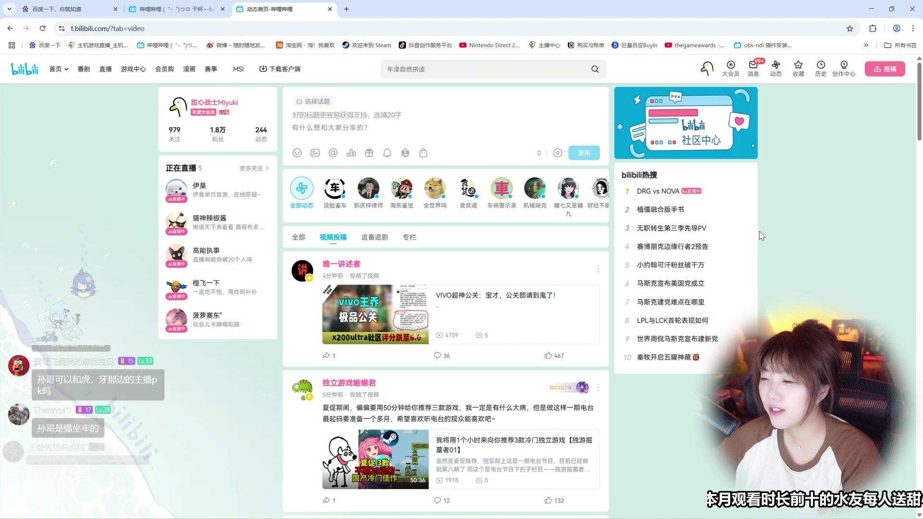
Task: Toggle like on the VIVO超神公关 video post
Action: 549,355
